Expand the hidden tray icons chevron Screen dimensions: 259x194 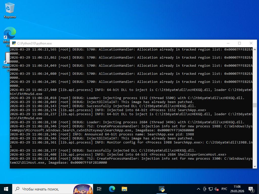pyautogui.click(x=199, y=189)
